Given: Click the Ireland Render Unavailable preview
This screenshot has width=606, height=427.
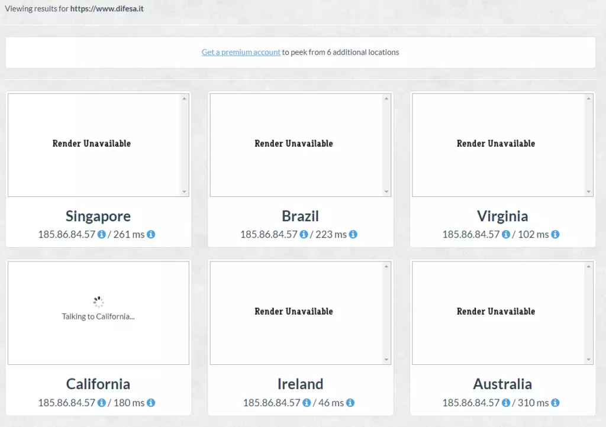Looking at the screenshot, I should tap(295, 312).
